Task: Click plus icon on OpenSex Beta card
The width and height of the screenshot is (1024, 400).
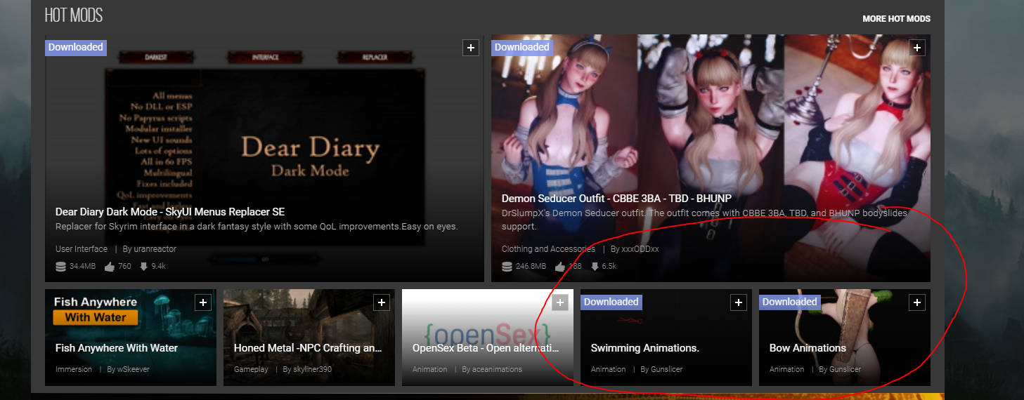Action: 560,302
